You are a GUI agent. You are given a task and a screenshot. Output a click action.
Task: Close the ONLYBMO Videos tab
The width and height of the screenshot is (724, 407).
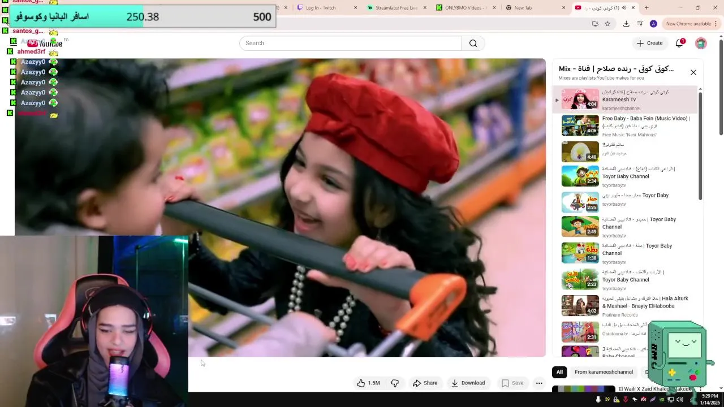(494, 8)
